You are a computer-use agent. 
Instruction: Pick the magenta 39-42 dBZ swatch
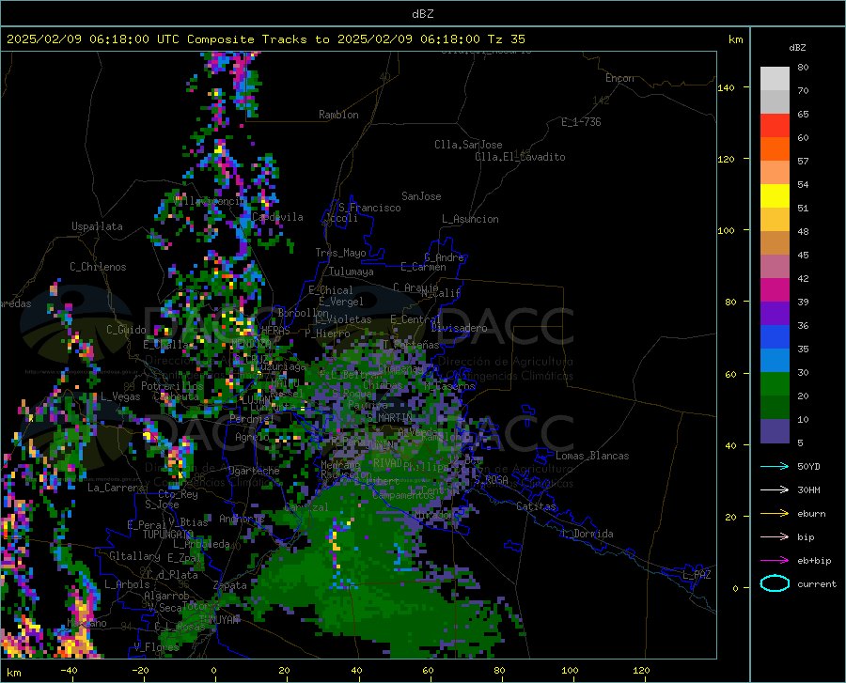click(775, 290)
